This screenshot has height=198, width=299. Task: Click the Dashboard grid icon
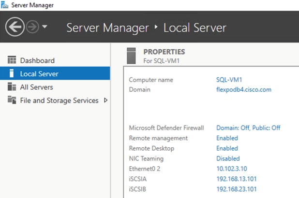point(12,60)
